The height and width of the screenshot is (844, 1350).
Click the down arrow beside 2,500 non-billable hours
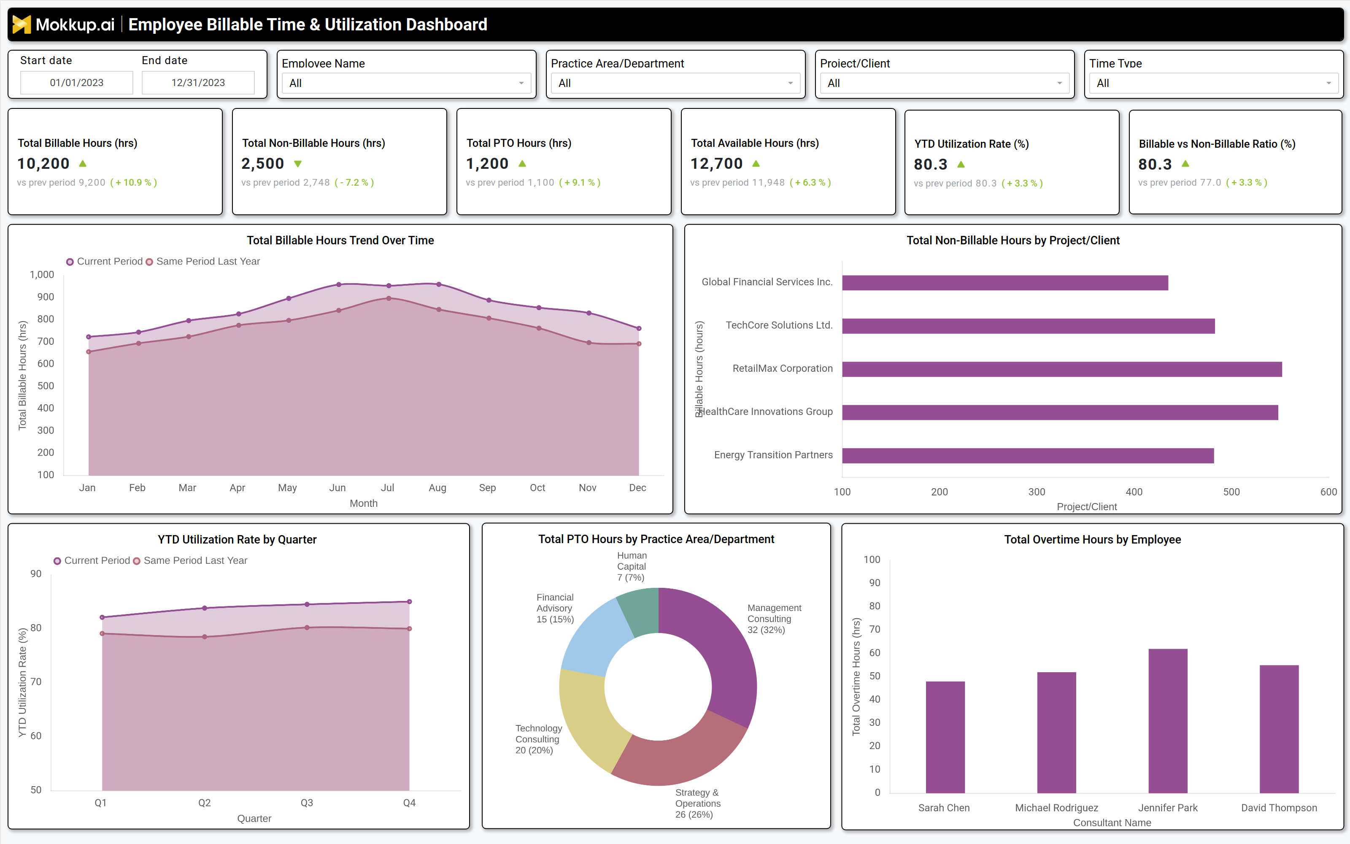pyautogui.click(x=298, y=164)
